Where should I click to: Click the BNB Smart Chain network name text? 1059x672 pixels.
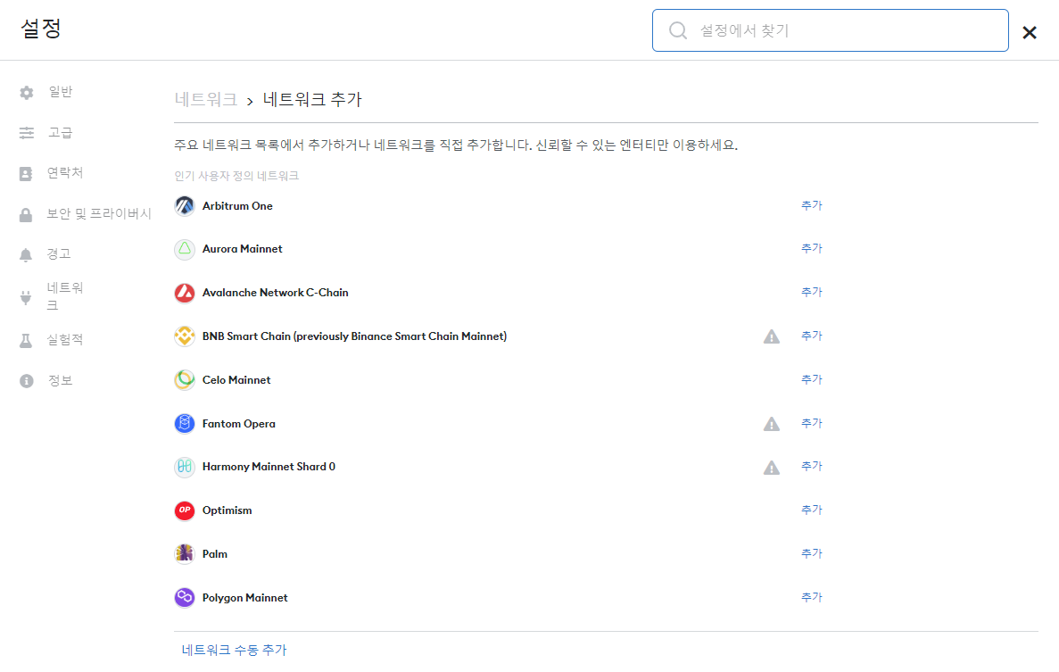coord(354,336)
